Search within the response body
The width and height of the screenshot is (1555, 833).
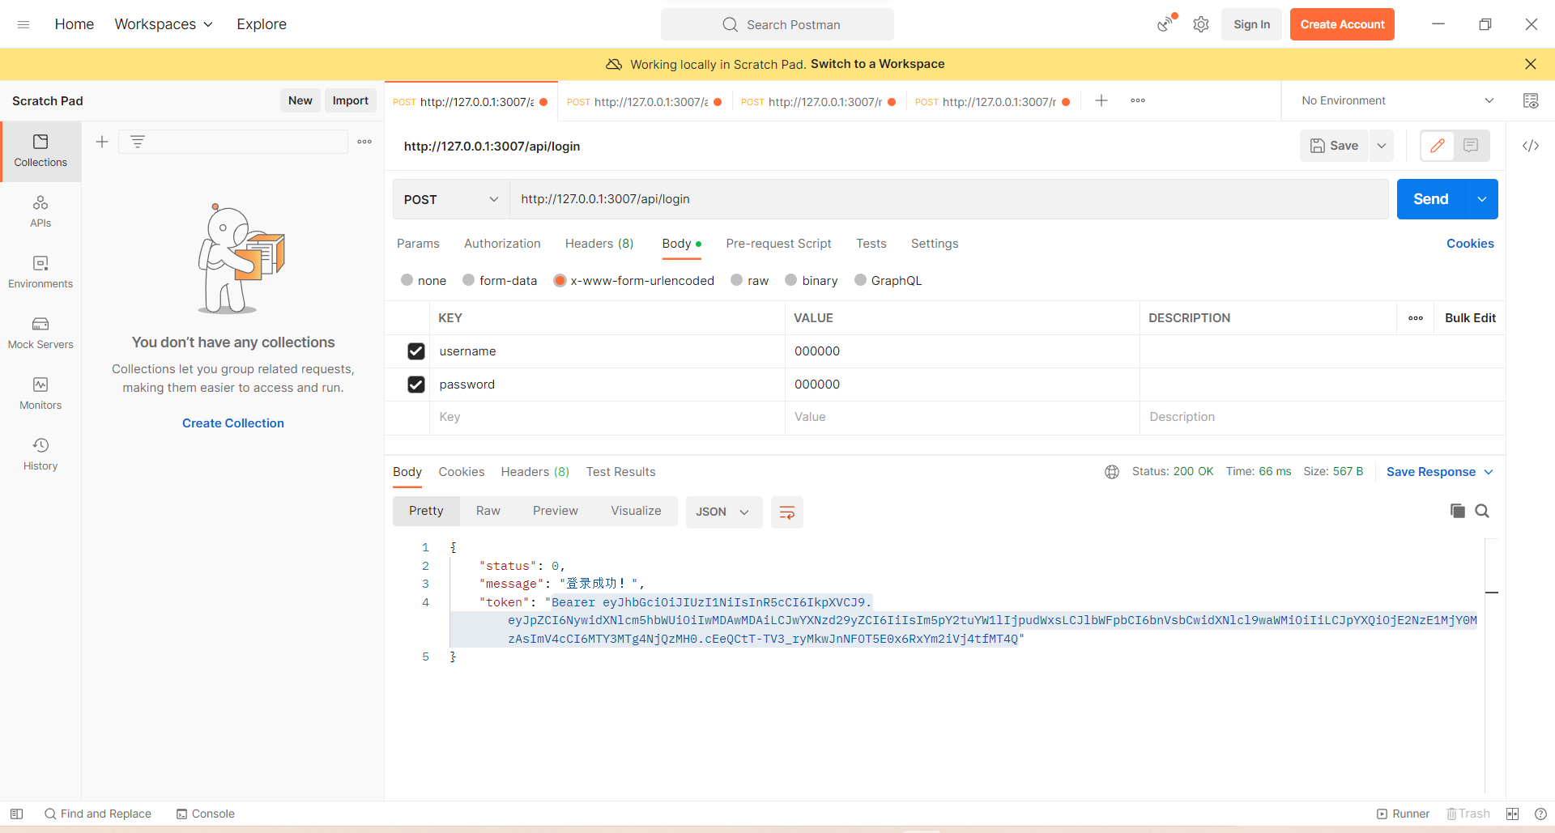1482,511
